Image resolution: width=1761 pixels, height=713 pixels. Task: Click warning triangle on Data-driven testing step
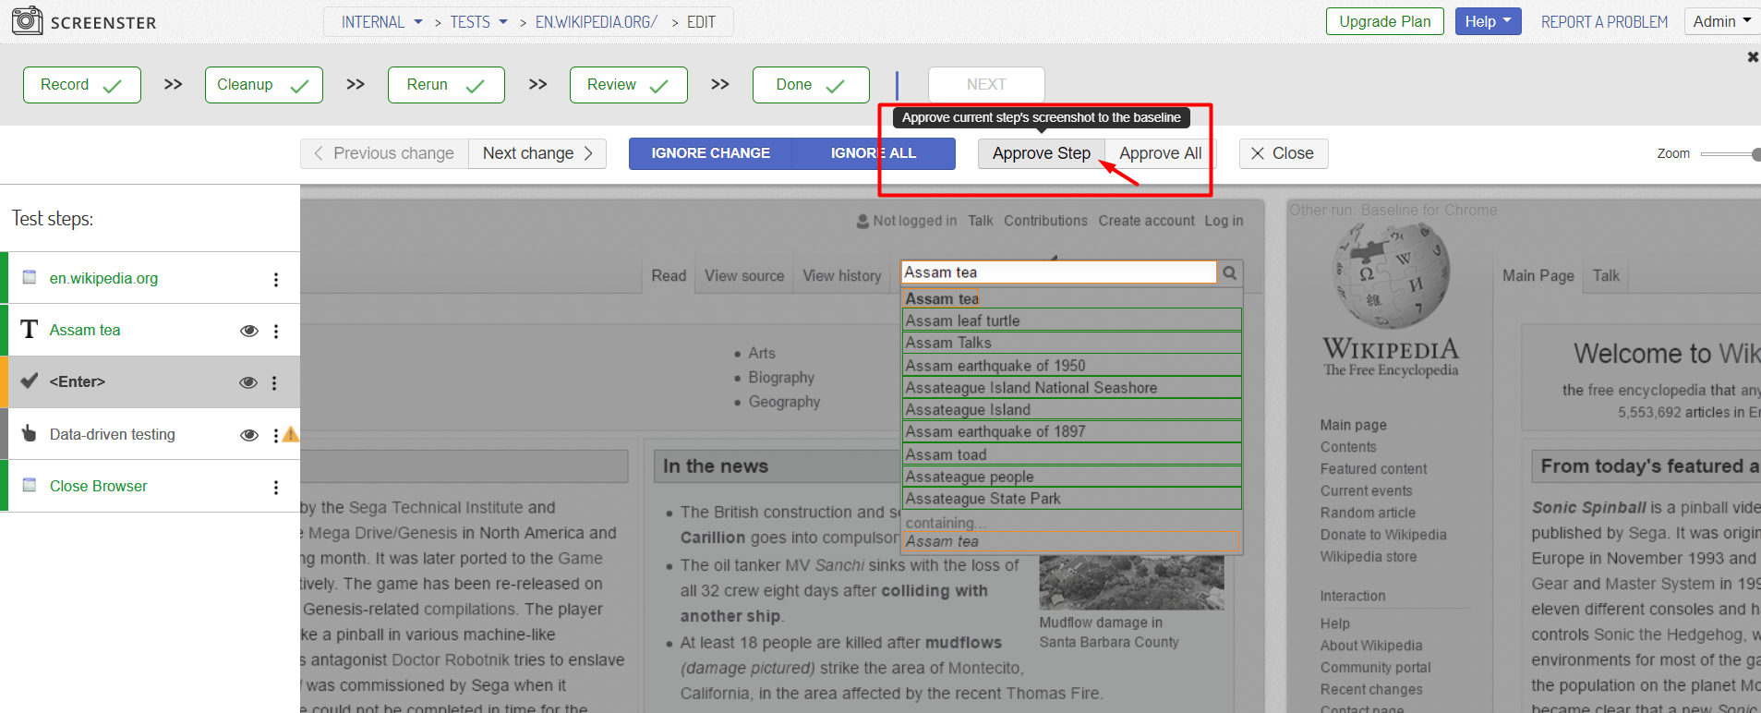click(290, 434)
